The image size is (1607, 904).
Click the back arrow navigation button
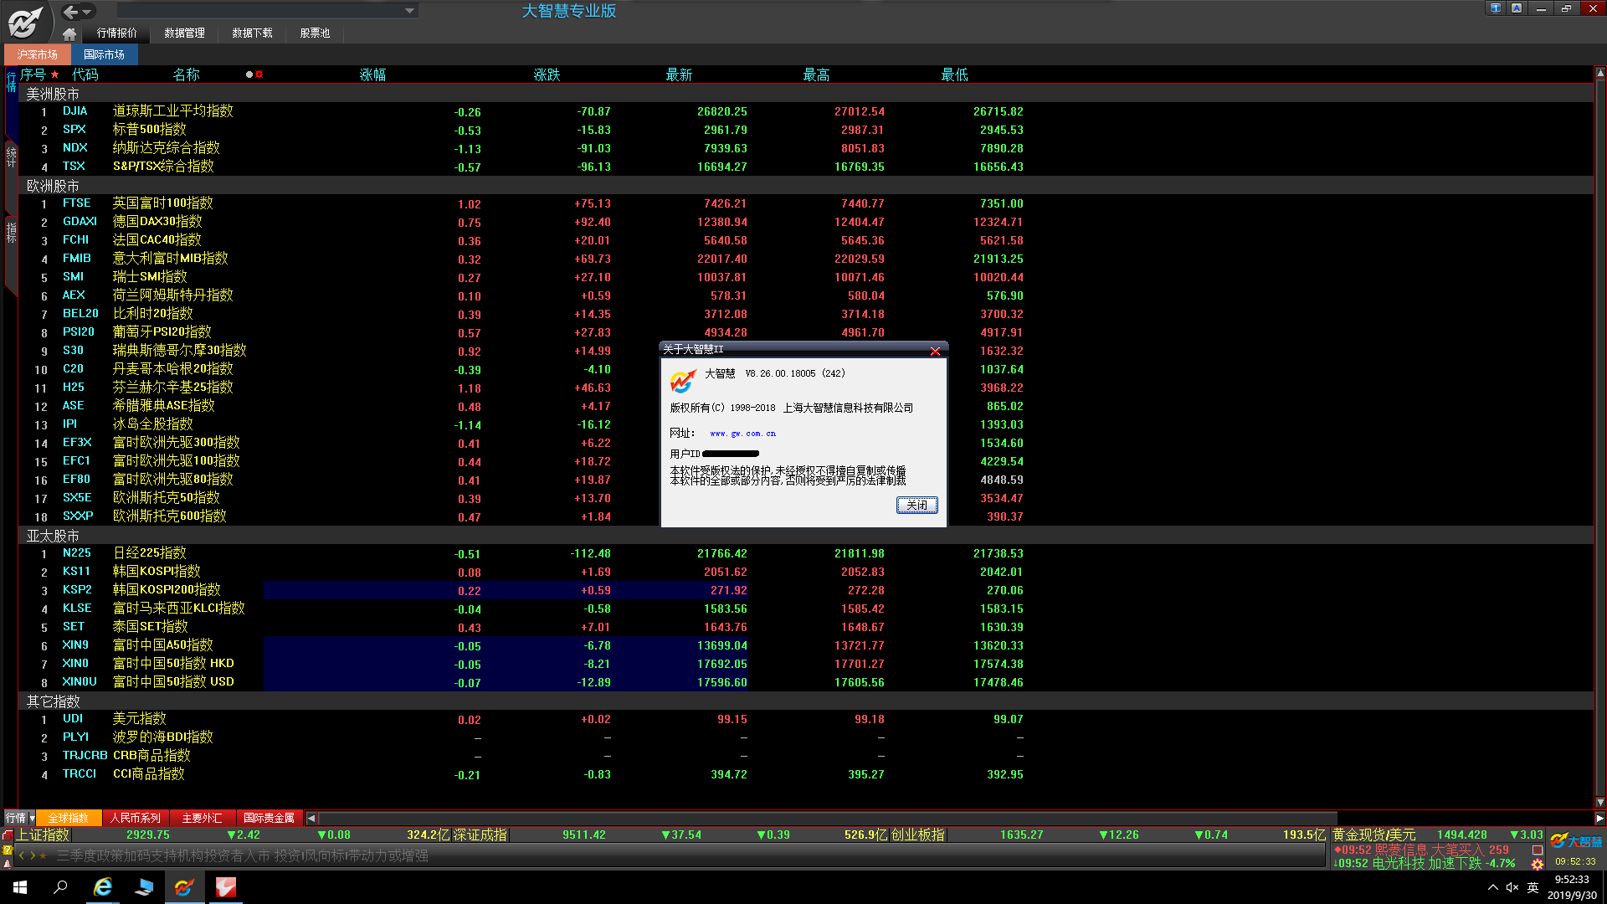click(x=71, y=12)
